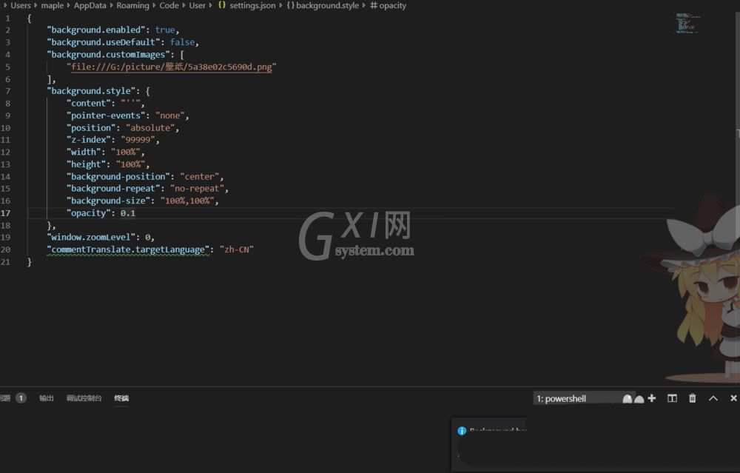Click the "background-size" key

point(108,201)
